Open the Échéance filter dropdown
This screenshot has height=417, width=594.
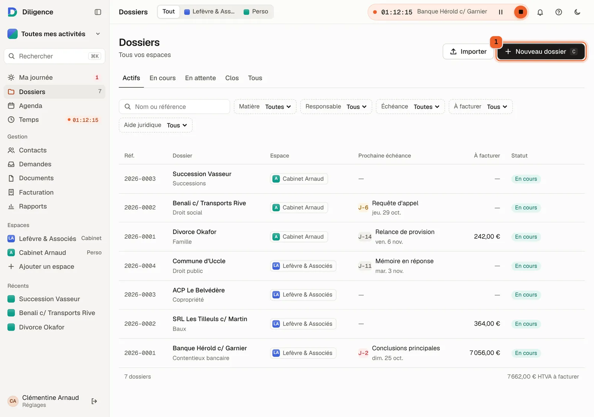coord(410,106)
